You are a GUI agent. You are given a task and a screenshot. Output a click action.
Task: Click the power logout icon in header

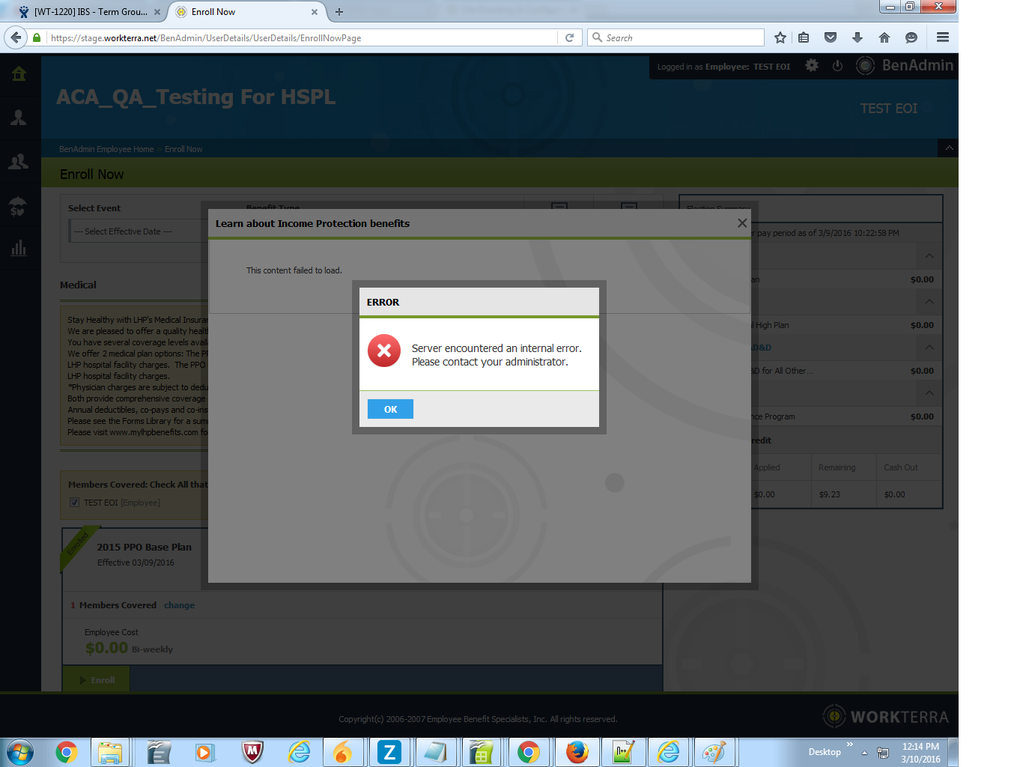click(837, 66)
